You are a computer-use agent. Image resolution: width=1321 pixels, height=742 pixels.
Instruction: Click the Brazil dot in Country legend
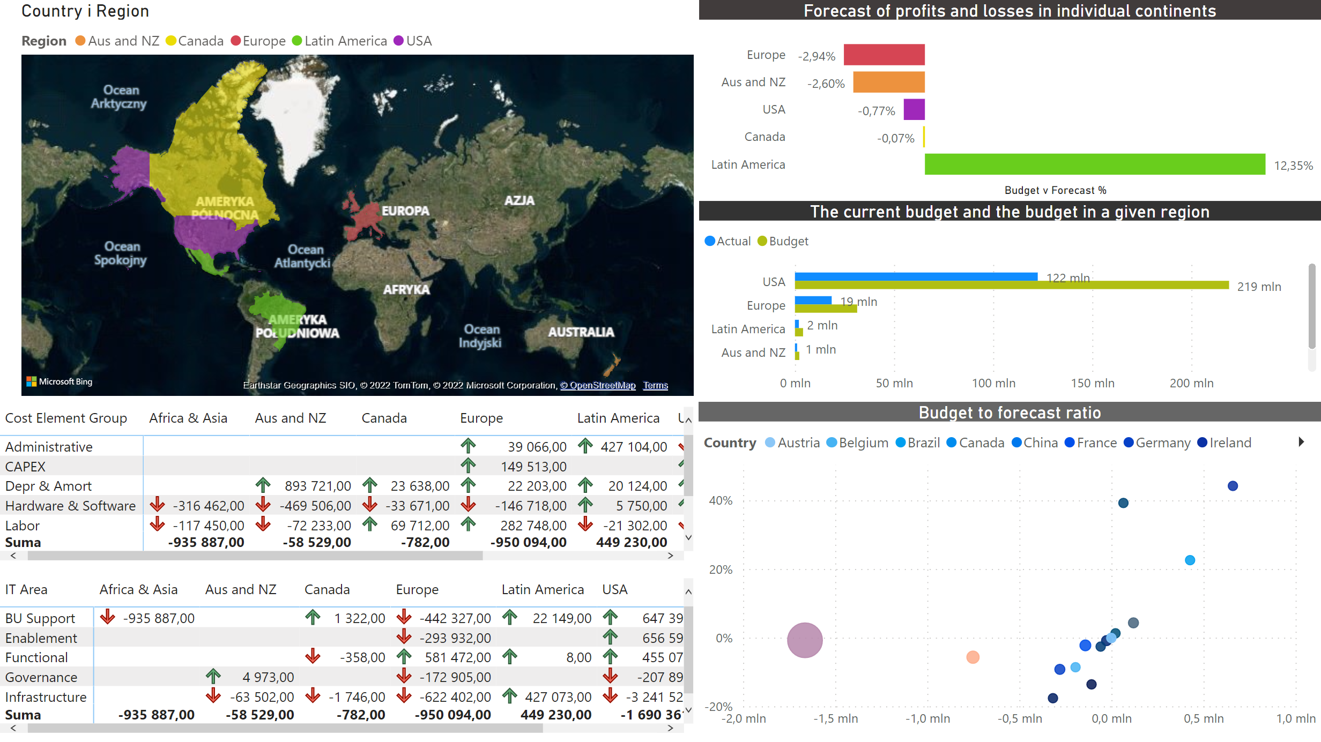click(901, 442)
